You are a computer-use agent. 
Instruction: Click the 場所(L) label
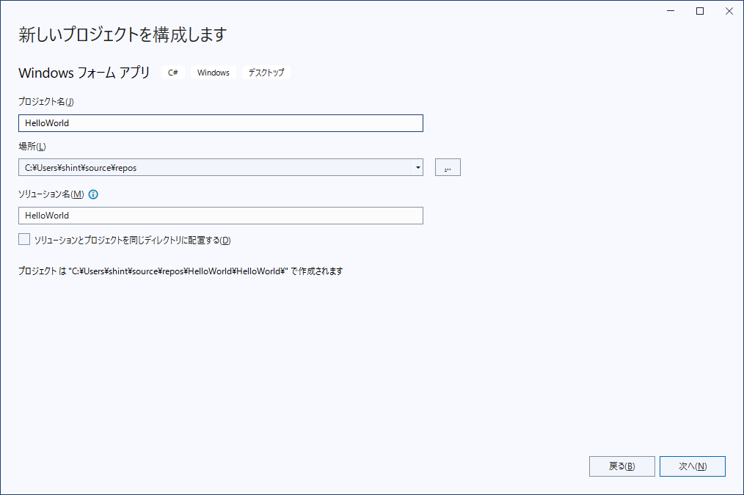(x=32, y=147)
